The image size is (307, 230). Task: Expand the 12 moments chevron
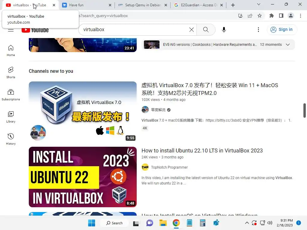pyautogui.click(x=288, y=45)
